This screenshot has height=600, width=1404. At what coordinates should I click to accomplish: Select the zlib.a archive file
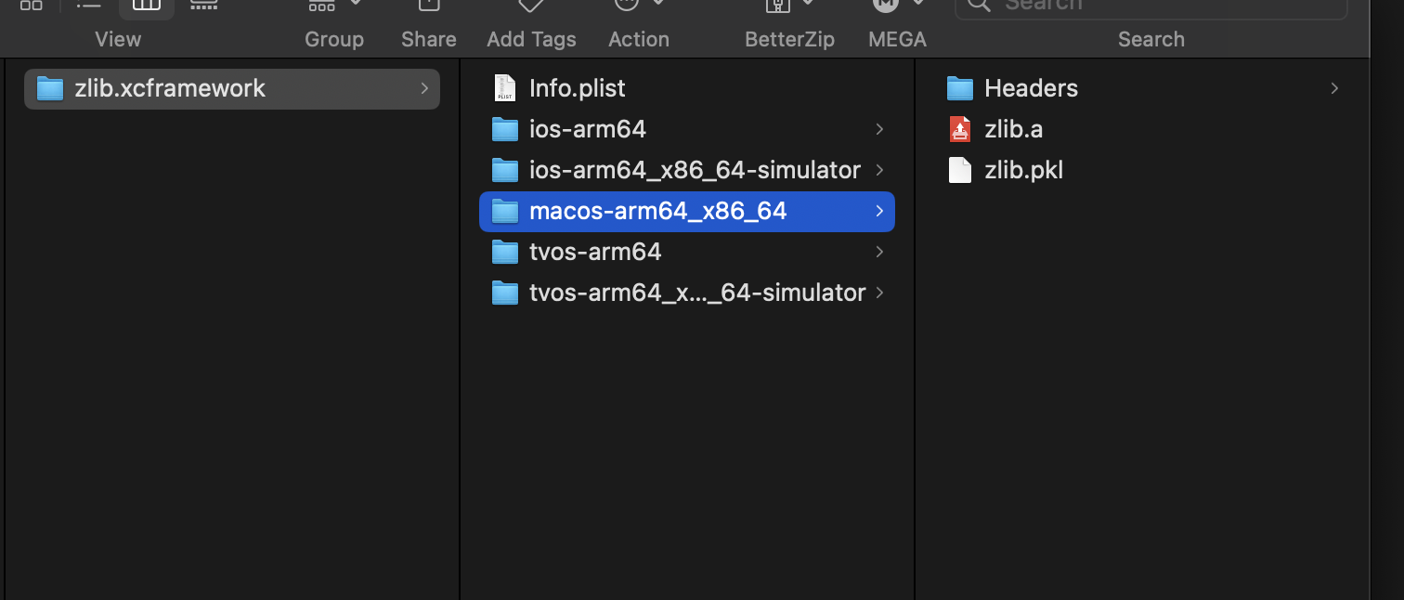click(x=1013, y=129)
